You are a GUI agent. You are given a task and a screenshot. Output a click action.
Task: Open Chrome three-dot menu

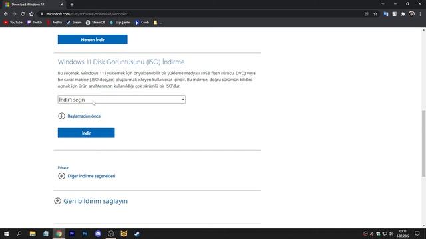click(420, 14)
